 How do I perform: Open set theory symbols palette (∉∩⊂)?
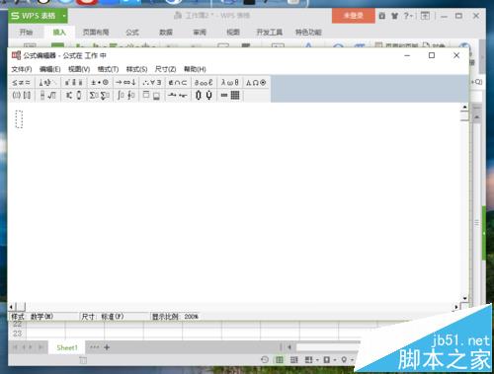pyautogui.click(x=178, y=83)
